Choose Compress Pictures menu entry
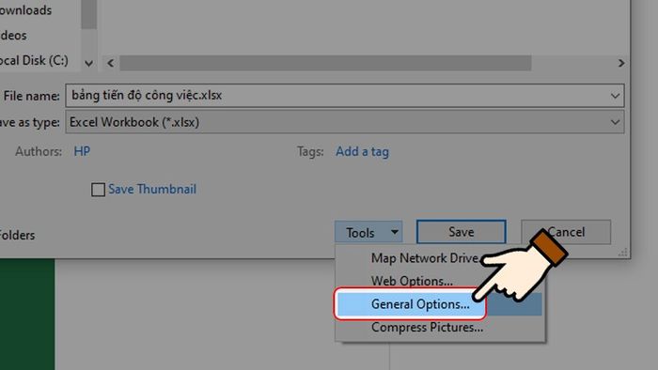Image resolution: width=658 pixels, height=370 pixels. [x=427, y=327]
